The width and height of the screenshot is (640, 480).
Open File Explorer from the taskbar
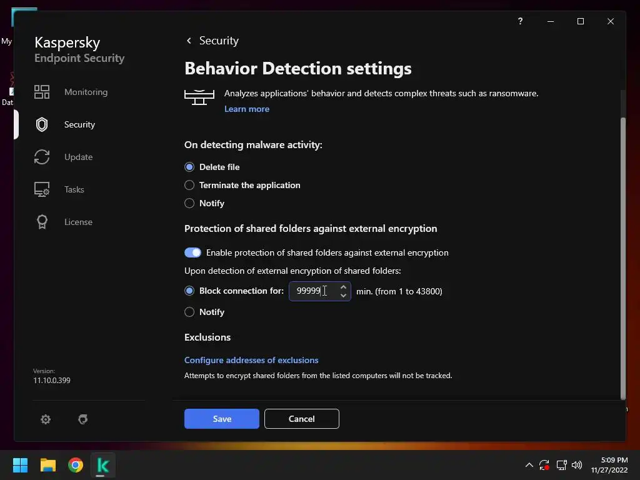click(47, 465)
